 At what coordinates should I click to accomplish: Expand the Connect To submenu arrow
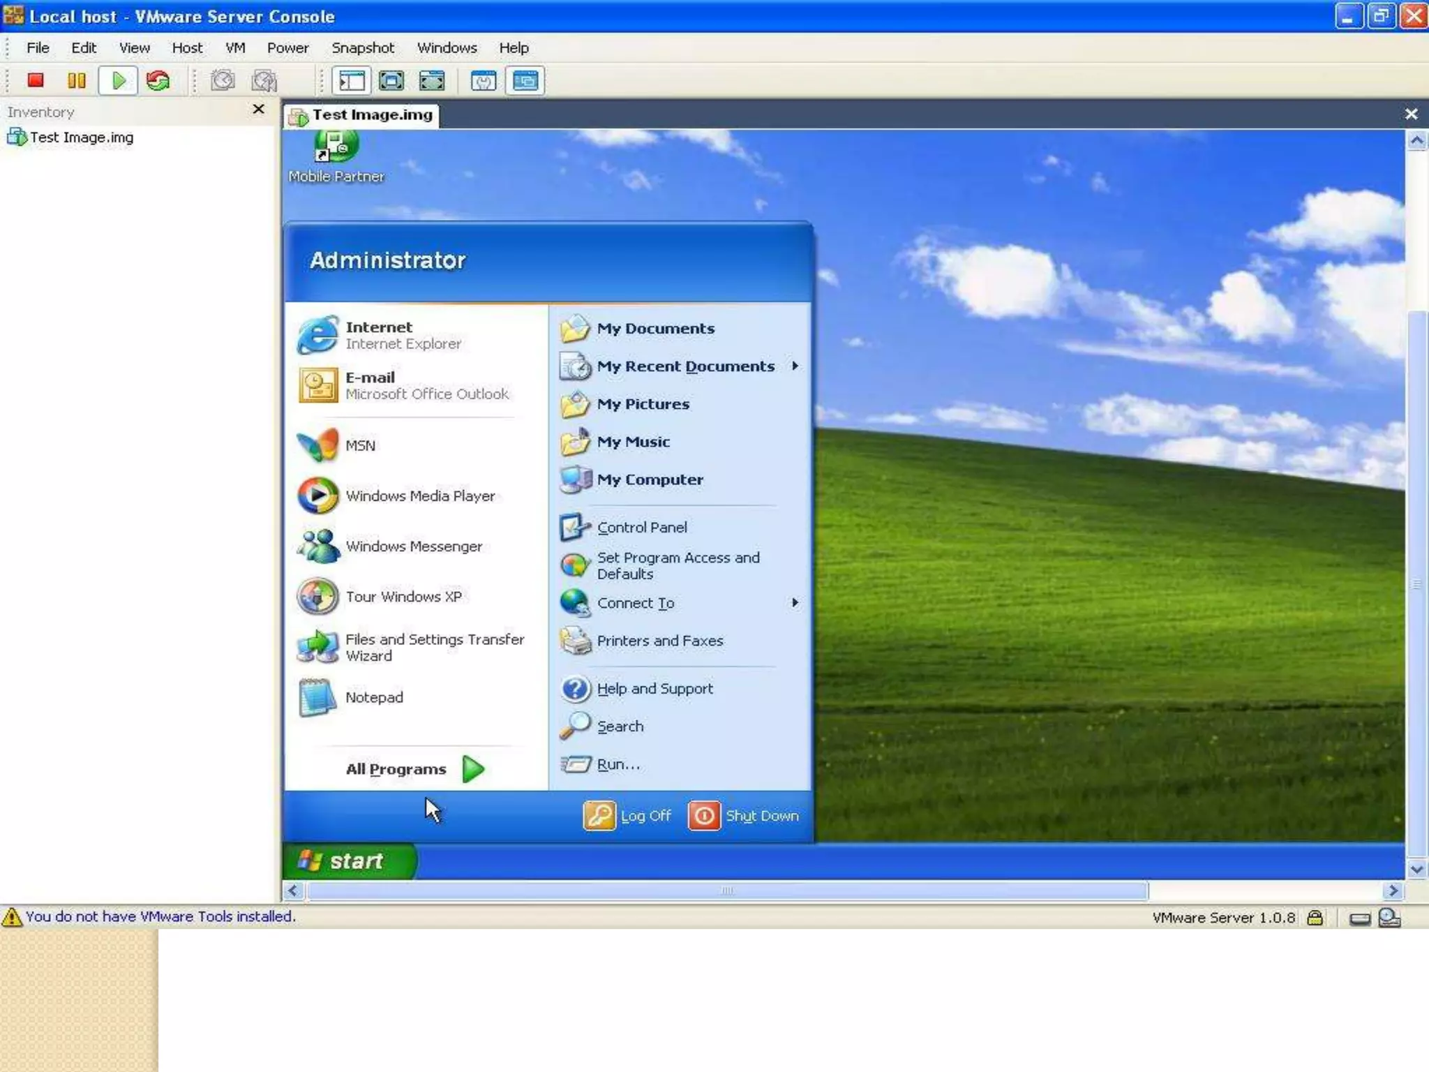tap(795, 602)
